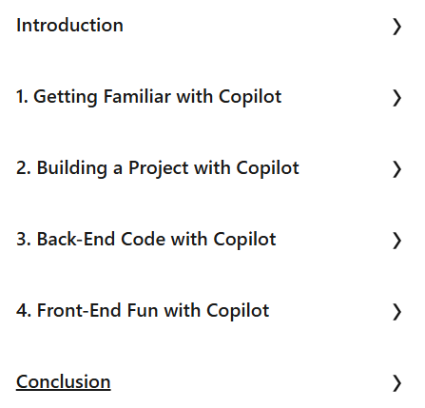Expand the Conclusion section with its chevron
425x408 pixels.
click(x=396, y=383)
